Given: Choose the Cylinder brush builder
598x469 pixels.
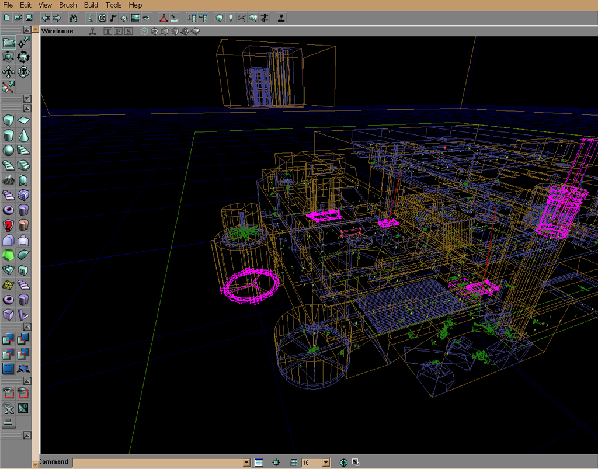Looking at the screenshot, I should tap(8, 136).
